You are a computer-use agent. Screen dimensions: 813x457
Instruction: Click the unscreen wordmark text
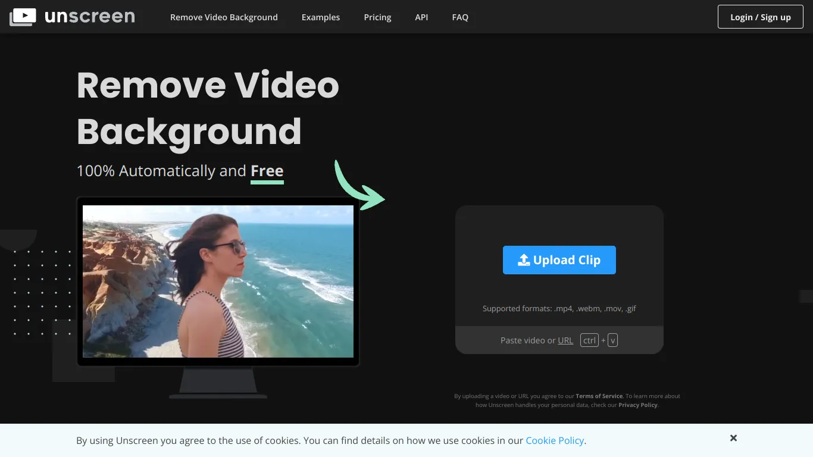point(90,16)
